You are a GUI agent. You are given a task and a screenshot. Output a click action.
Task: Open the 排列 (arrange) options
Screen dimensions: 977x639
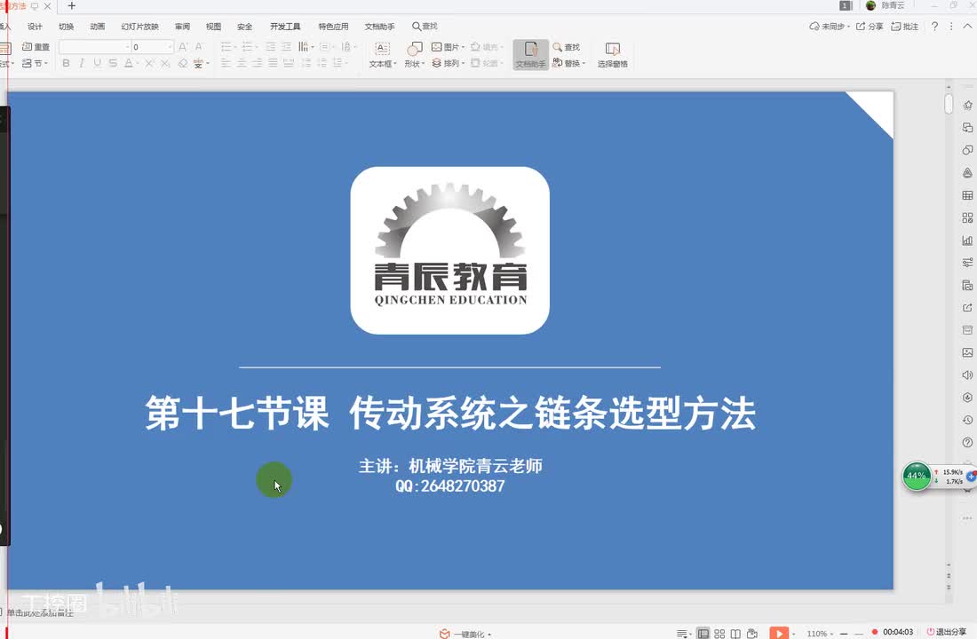point(448,63)
